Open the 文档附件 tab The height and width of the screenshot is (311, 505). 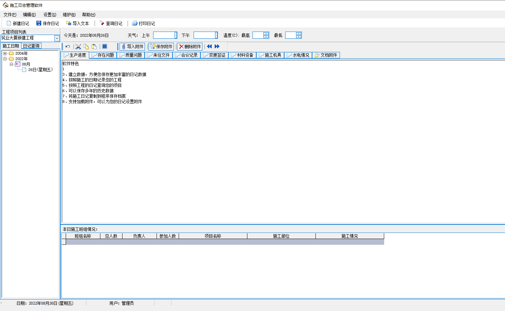(x=326, y=55)
